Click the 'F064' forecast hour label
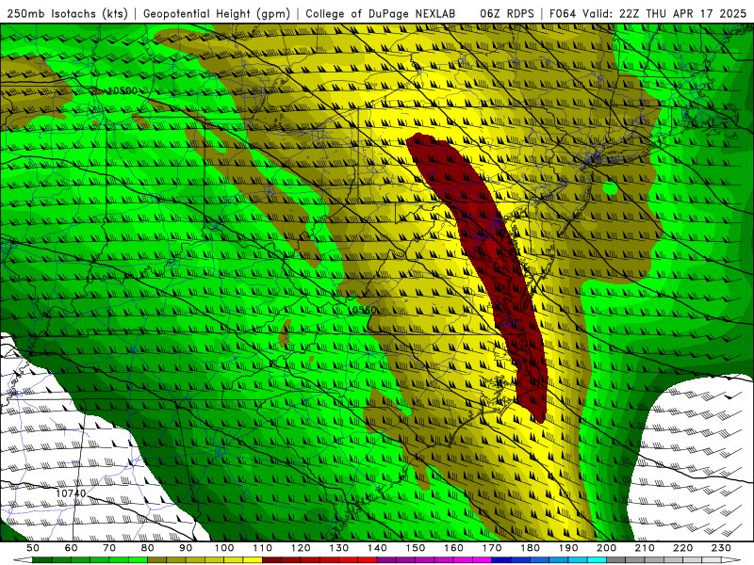The height and width of the screenshot is (565, 754). pyautogui.click(x=562, y=13)
